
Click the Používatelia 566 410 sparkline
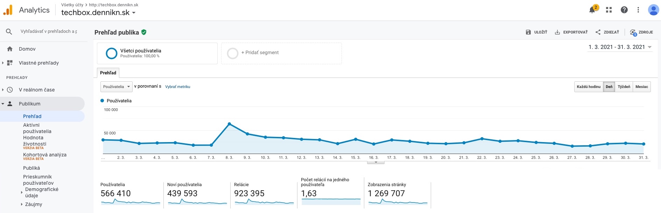click(131, 202)
